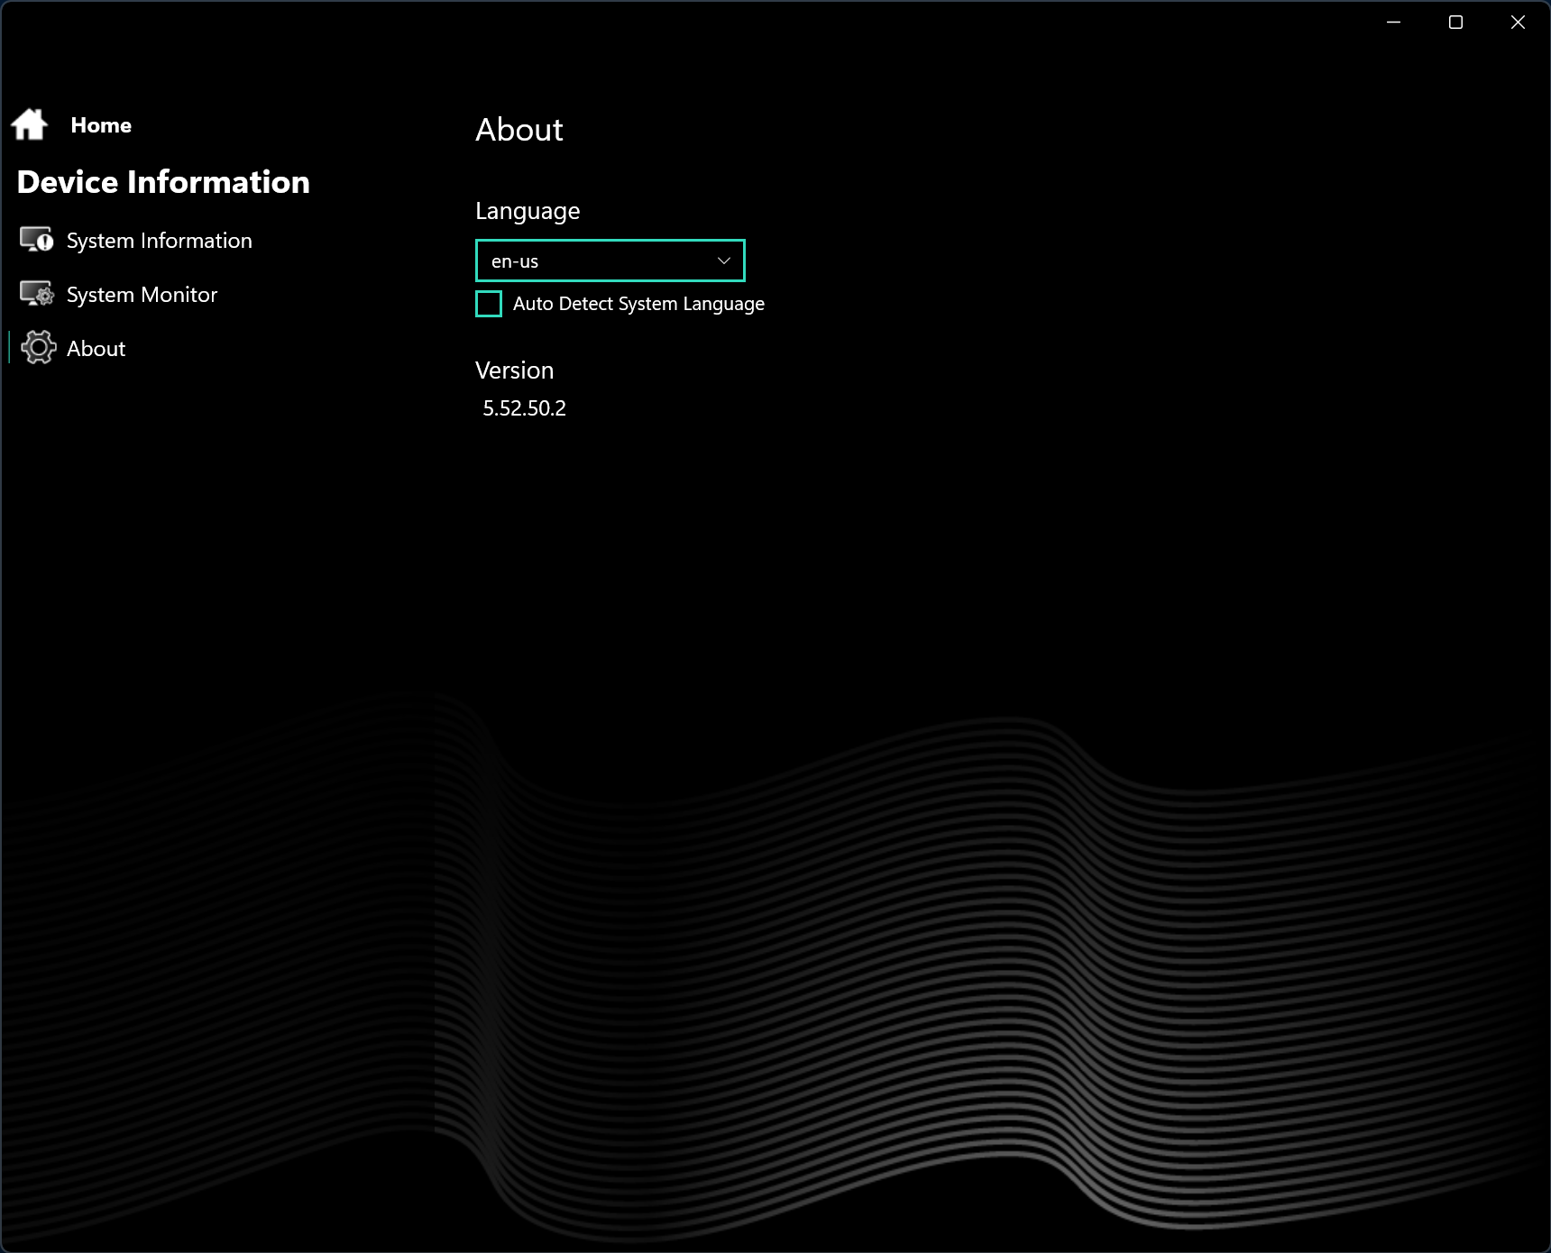
Task: Click the Auto Detect System Language label
Action: [x=638, y=304]
